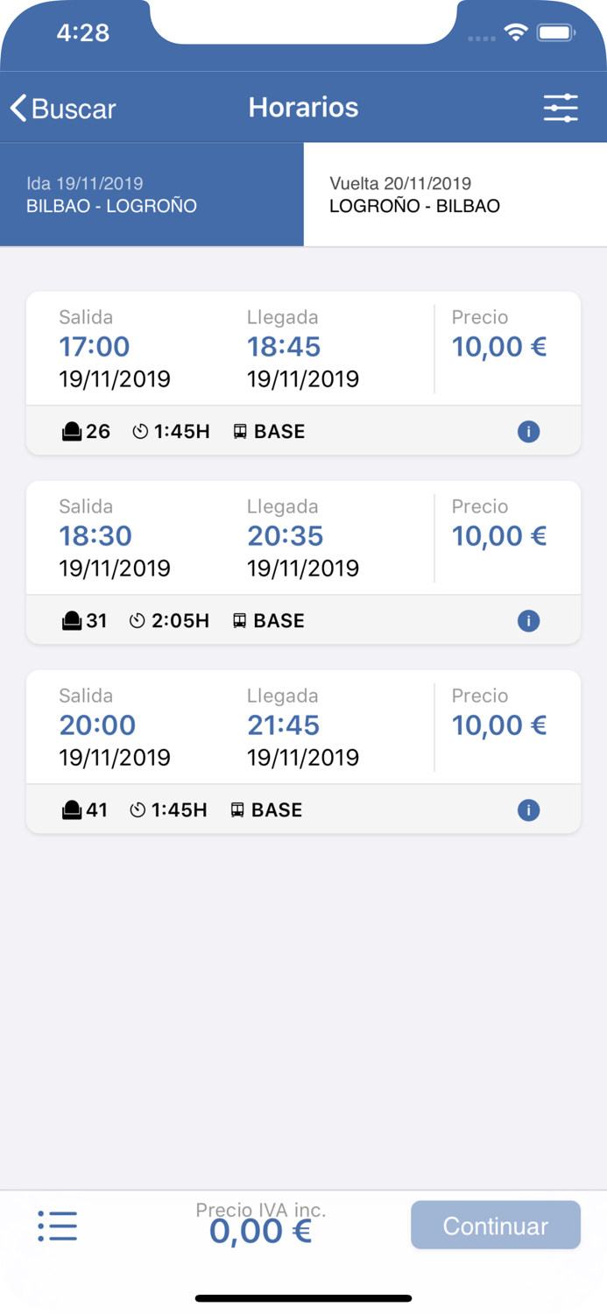Open the summary list icon at bottom left
The height and width of the screenshot is (1314, 607).
[58, 1226]
